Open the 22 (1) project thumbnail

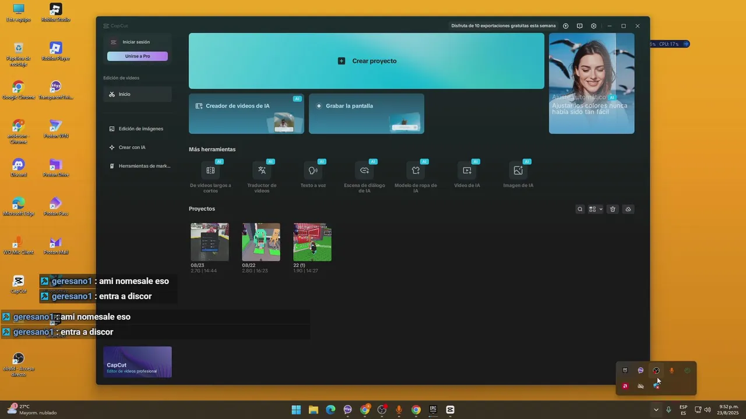[x=312, y=242]
